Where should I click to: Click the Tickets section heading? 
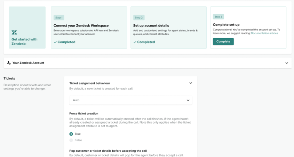click(9, 79)
